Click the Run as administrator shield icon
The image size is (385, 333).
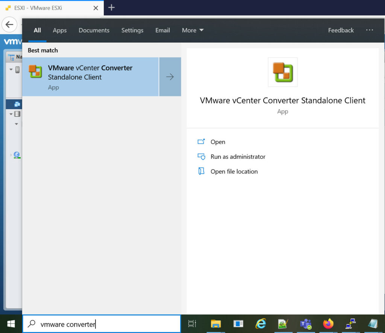[x=202, y=157]
